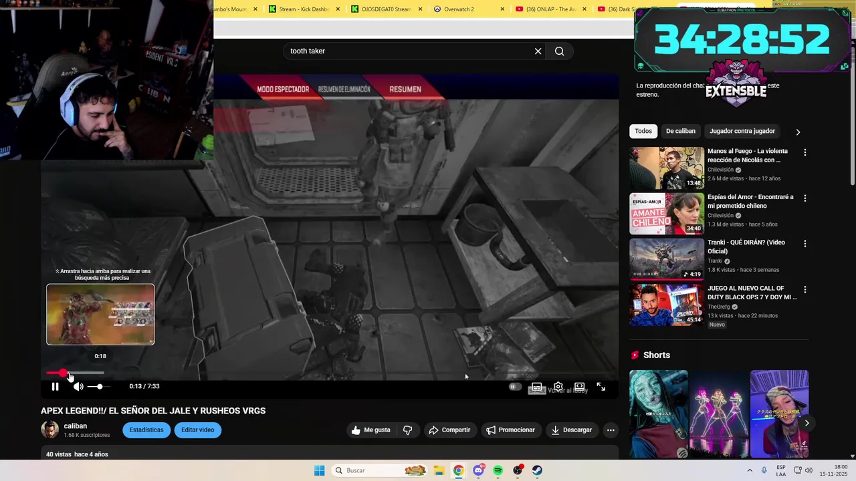
Task: Open Windows Start menu
Action: [x=319, y=470]
